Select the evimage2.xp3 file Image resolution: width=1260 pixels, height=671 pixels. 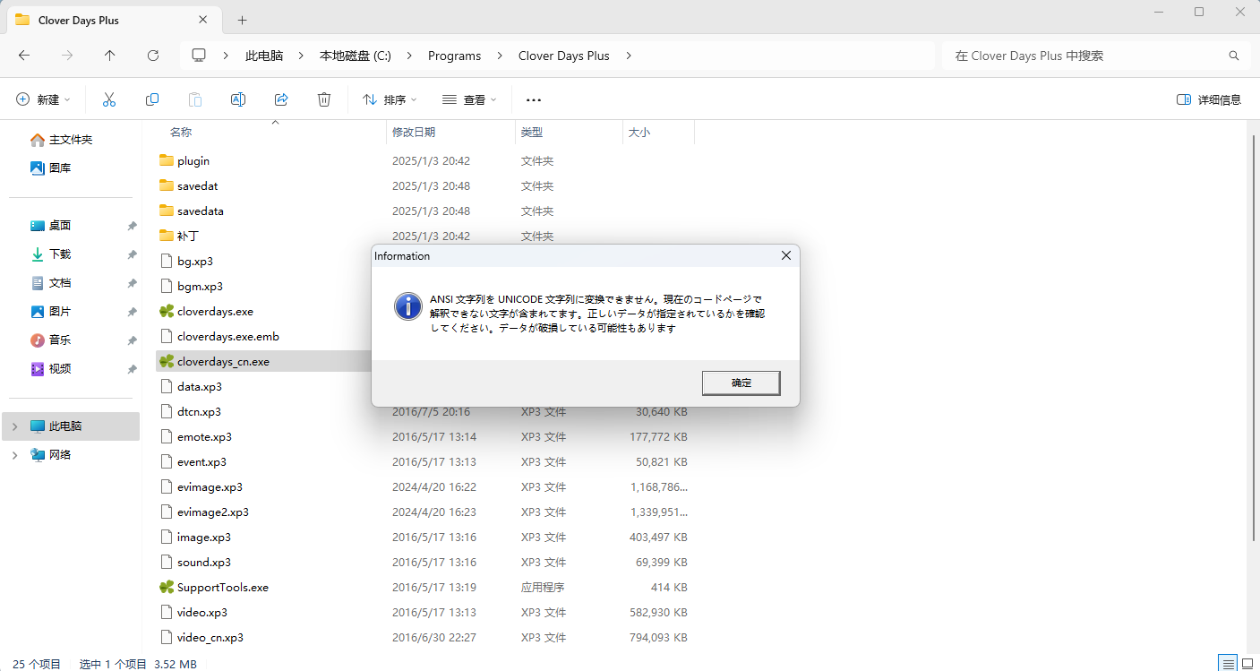click(213, 512)
